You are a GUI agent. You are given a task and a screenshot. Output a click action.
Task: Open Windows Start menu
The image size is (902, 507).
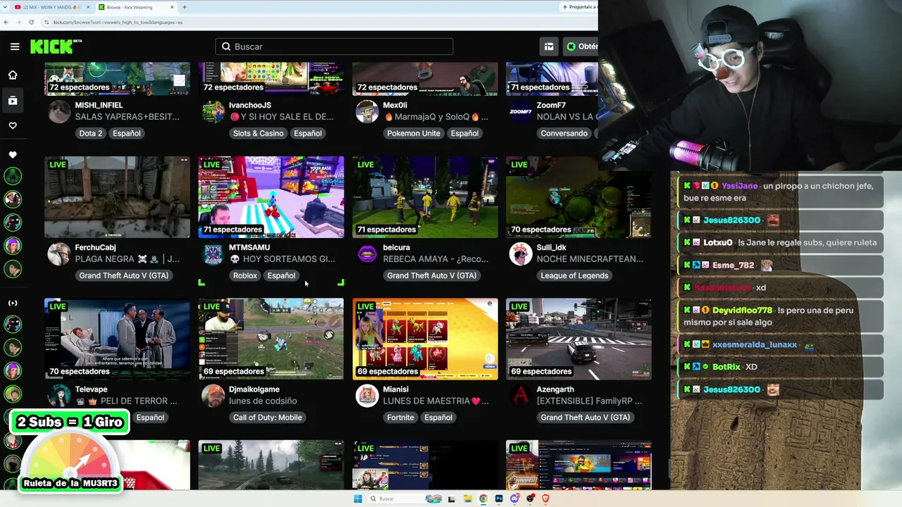[357, 499]
